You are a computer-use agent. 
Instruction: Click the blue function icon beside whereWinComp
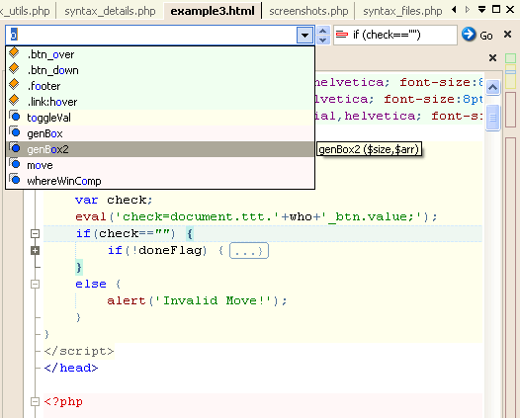15,179
